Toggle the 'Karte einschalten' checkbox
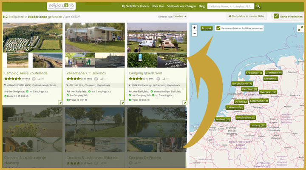 click(x=276, y=16)
